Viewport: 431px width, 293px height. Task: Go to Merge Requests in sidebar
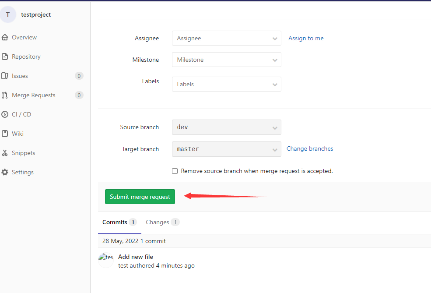coord(34,95)
